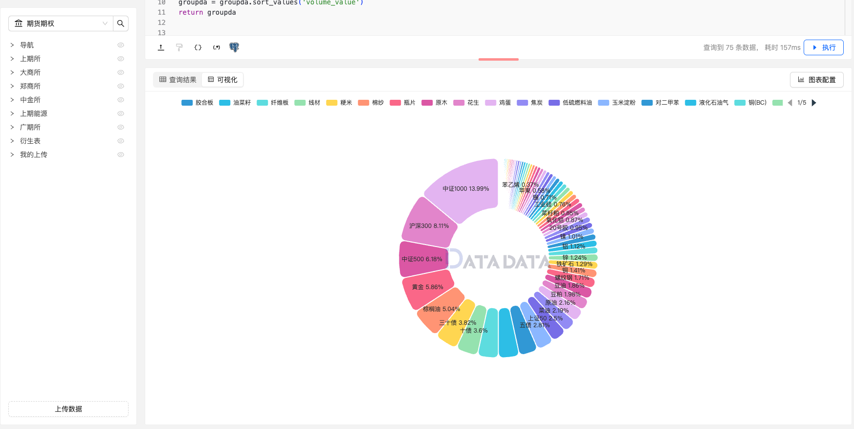Toggle visibility eye for 导航
The image size is (854, 429).
point(121,45)
